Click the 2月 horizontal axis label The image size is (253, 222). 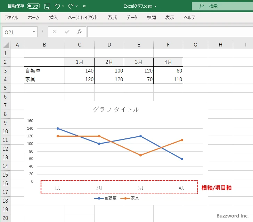pos(99,188)
